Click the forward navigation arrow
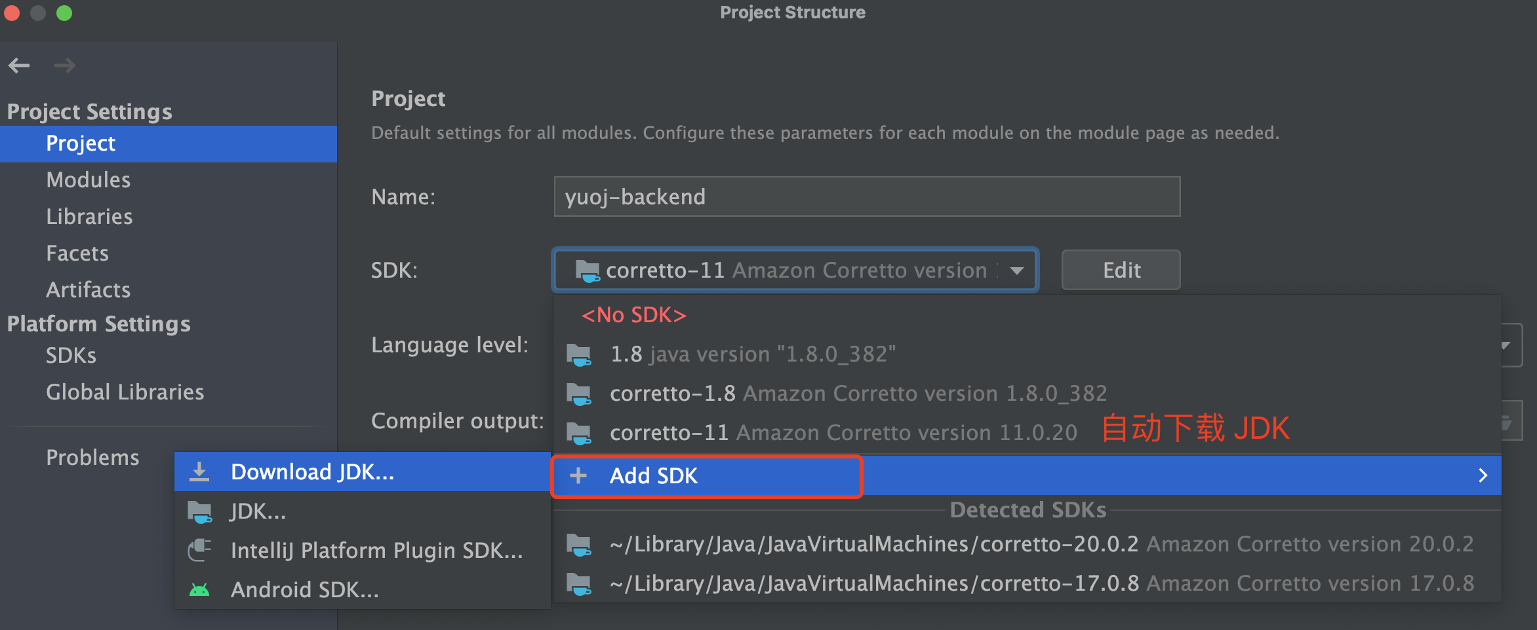Screen dimensions: 1537x630 pyautogui.click(x=64, y=65)
